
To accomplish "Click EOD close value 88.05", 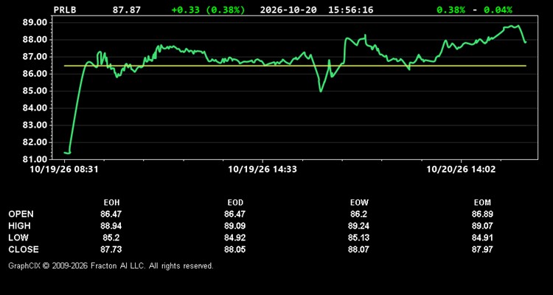I will click(235, 249).
